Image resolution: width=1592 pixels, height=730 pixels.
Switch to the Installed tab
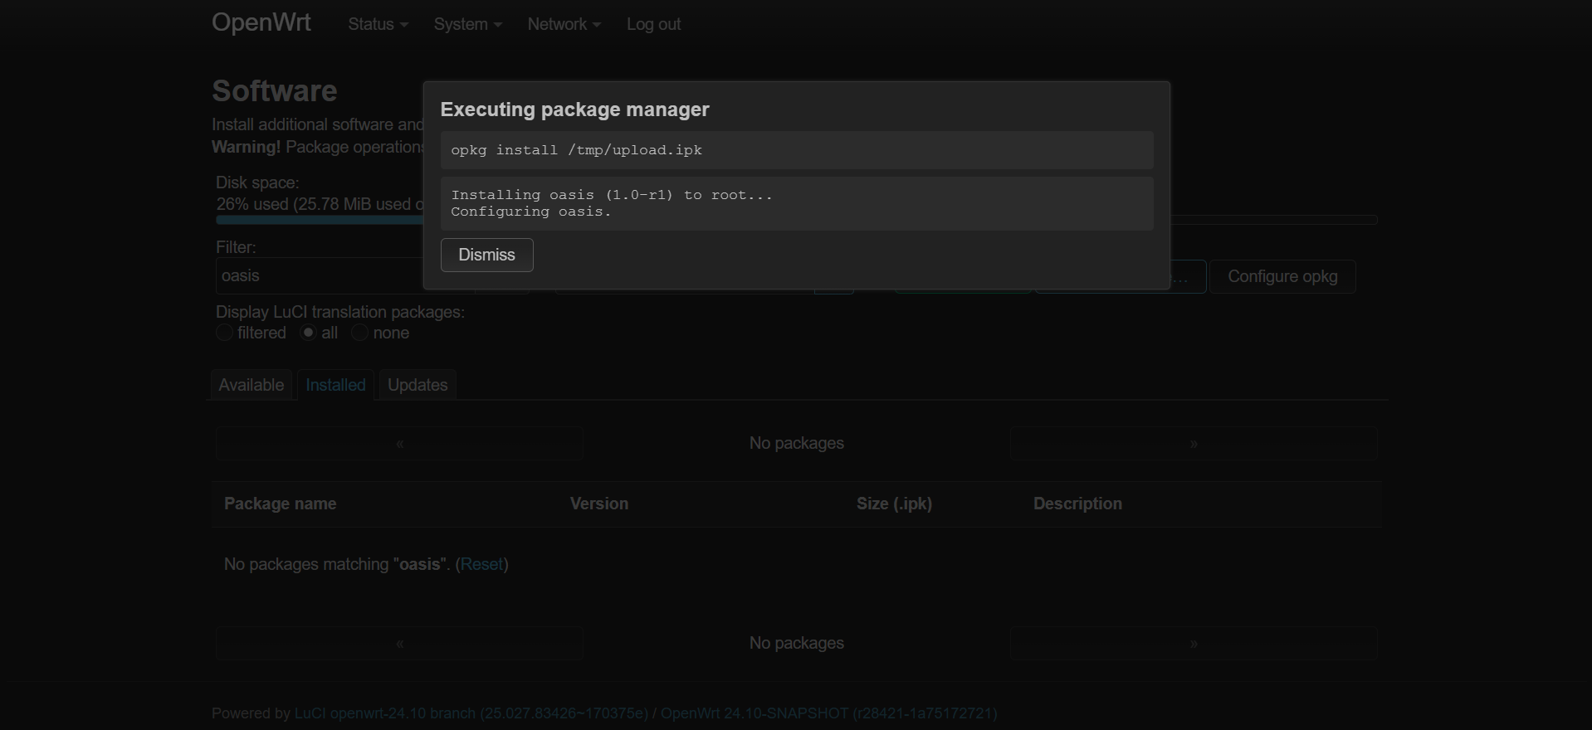click(x=335, y=385)
